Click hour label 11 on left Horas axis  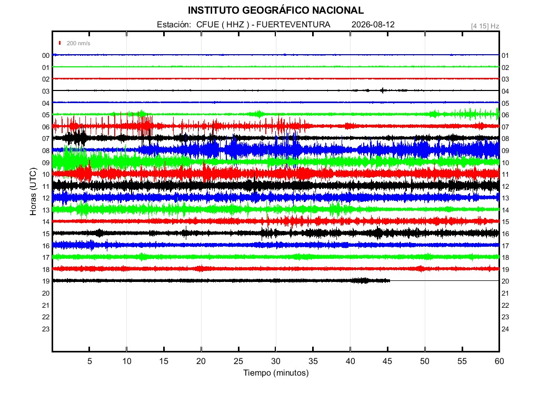(x=46, y=187)
